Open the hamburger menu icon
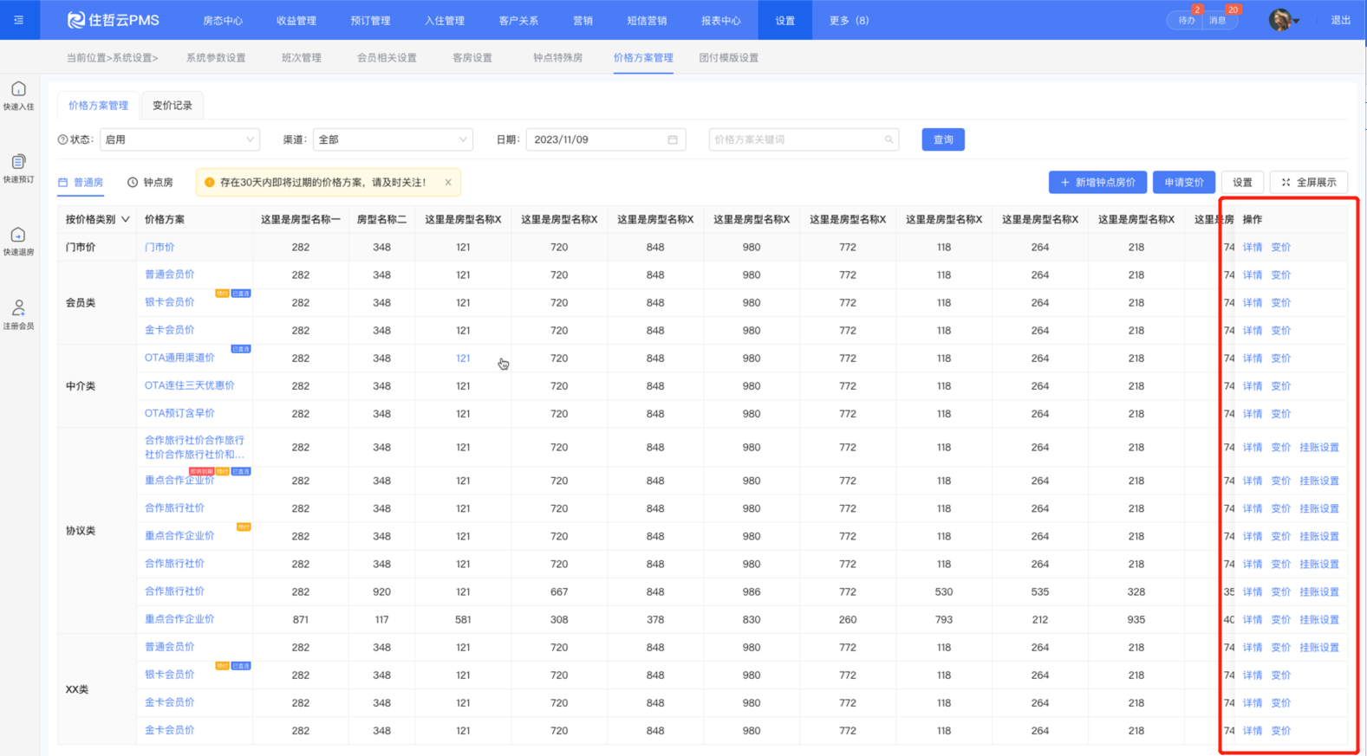The width and height of the screenshot is (1367, 756). click(18, 20)
